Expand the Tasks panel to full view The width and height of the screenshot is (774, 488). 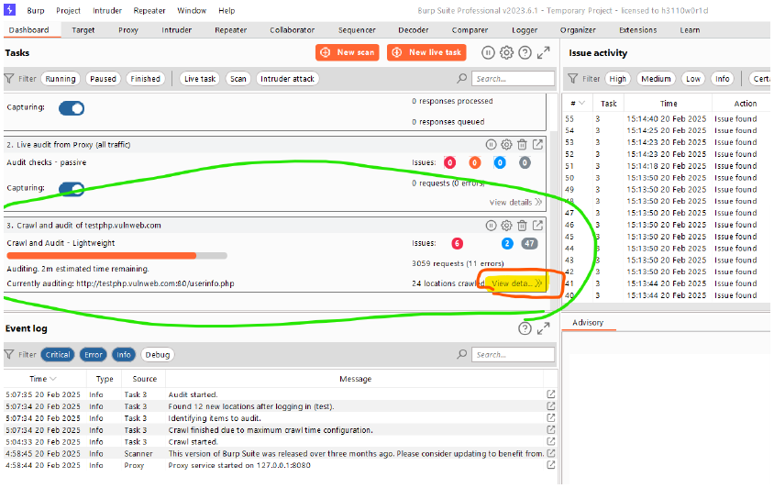pos(544,52)
